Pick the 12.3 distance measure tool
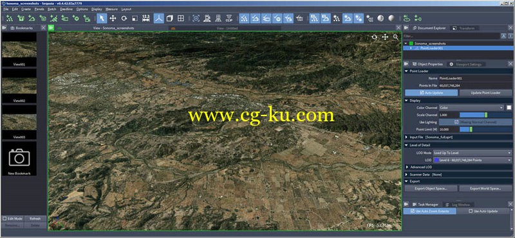This screenshot has height=238, width=515. click(146, 19)
